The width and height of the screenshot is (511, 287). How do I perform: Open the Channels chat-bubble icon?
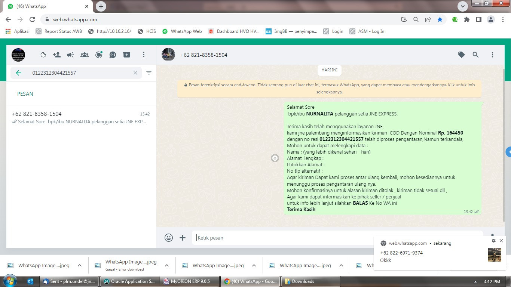point(113,55)
